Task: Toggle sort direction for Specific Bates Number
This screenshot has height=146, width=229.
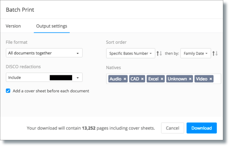Action: [x=159, y=53]
